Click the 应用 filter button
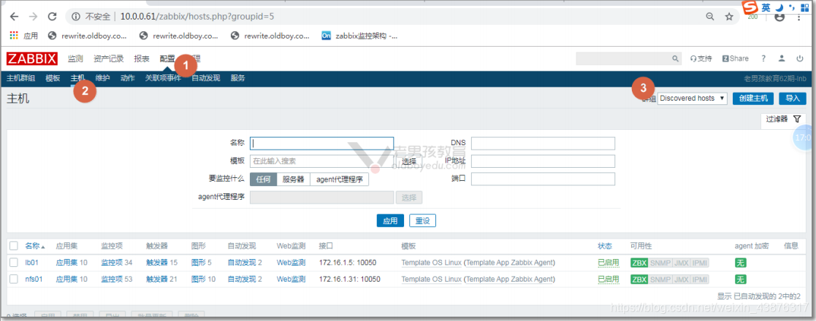 pyautogui.click(x=390, y=221)
